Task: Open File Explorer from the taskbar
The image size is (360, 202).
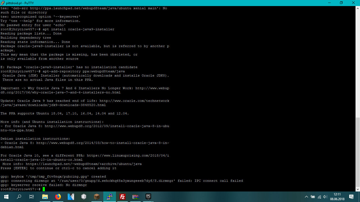Action: pyautogui.click(x=45, y=197)
